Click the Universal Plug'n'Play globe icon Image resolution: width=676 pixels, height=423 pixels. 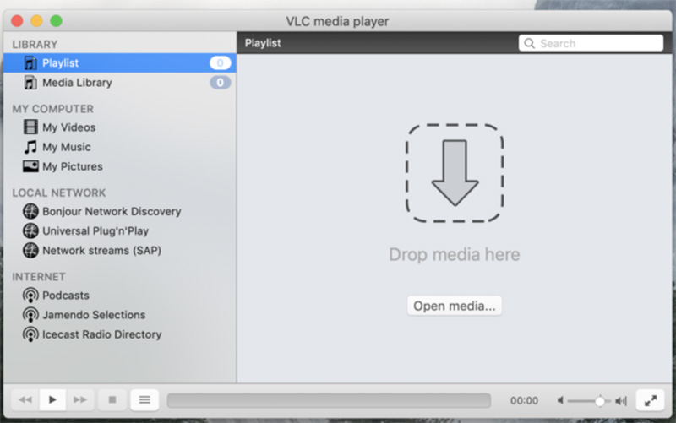(30, 230)
